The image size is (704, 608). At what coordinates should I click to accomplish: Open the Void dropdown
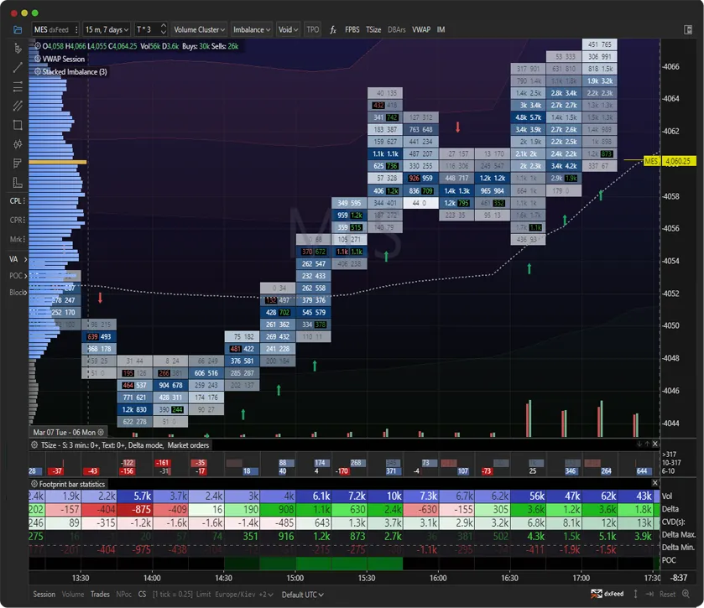click(x=286, y=29)
